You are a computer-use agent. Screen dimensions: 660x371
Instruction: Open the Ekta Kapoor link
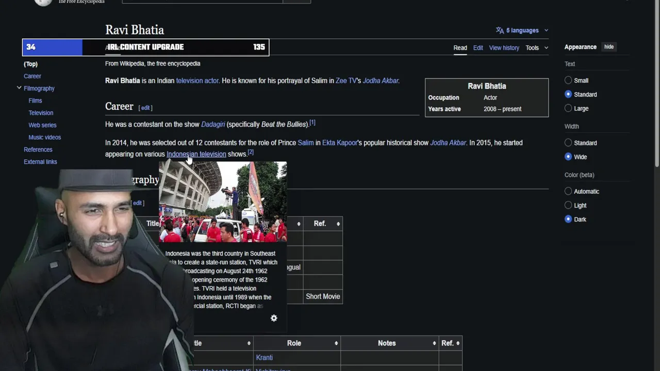point(340,143)
